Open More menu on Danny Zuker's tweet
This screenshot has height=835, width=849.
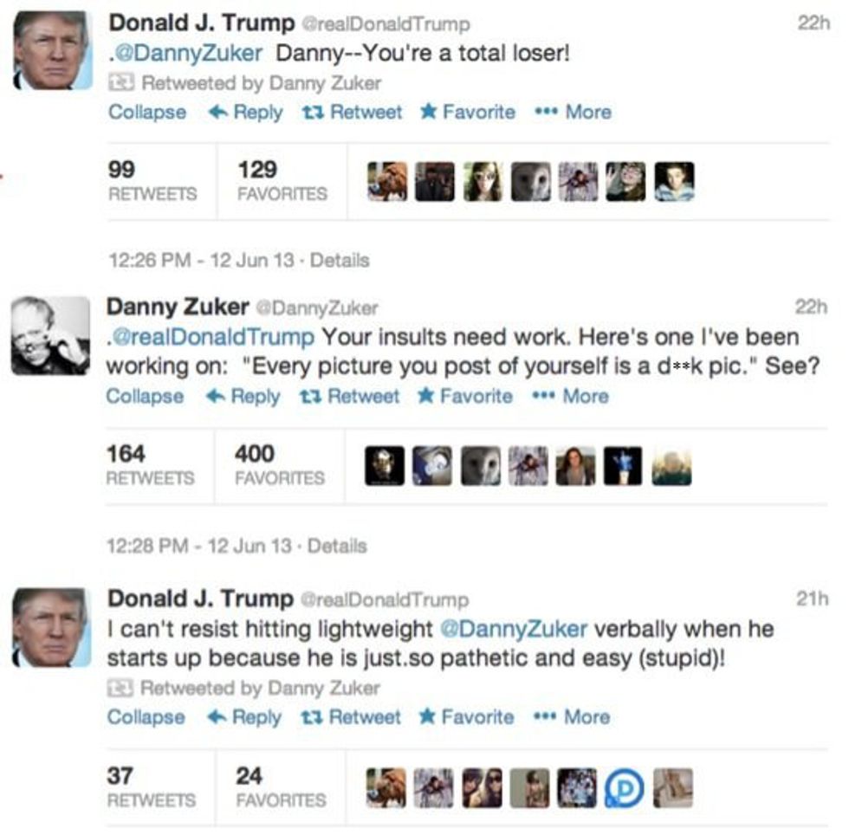click(572, 397)
